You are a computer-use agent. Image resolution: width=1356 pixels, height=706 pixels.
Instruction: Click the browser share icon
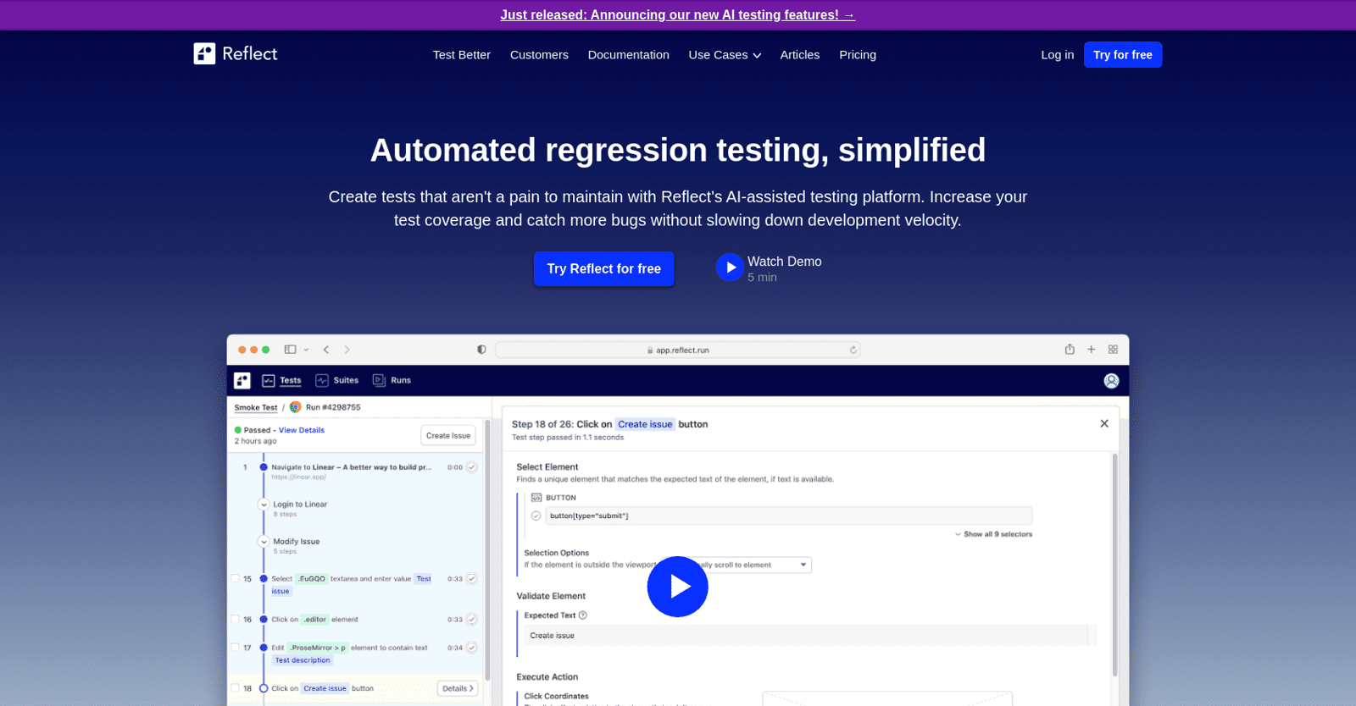coord(1070,350)
